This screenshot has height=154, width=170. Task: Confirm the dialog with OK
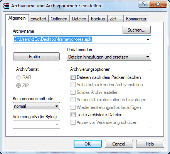(88, 144)
